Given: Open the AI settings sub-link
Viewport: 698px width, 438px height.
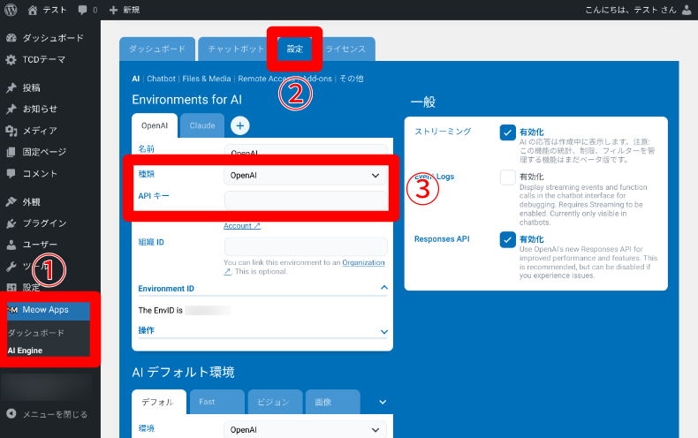Looking at the screenshot, I should [x=136, y=79].
